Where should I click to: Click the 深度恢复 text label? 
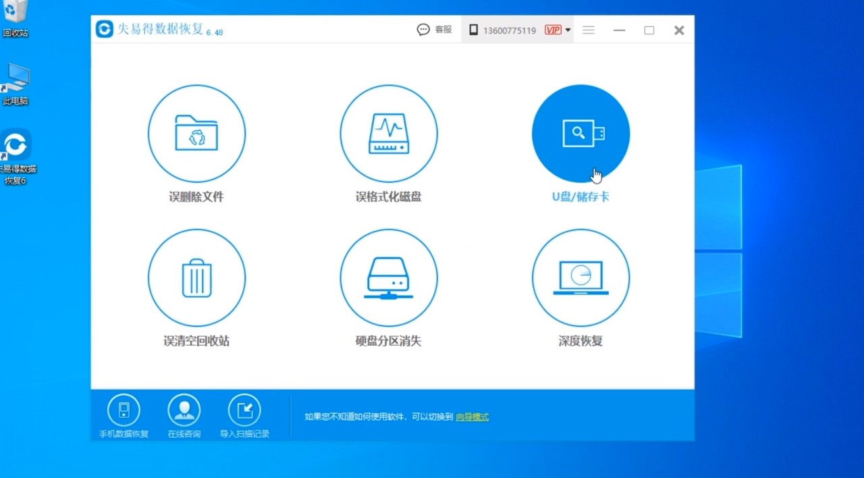click(580, 341)
